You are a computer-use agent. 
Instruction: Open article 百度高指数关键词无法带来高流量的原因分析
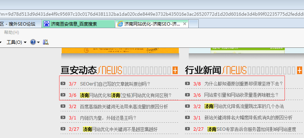click(x=124, y=107)
